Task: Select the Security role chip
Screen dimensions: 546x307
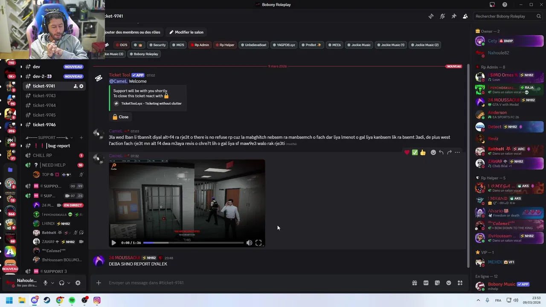Action: 157,45
